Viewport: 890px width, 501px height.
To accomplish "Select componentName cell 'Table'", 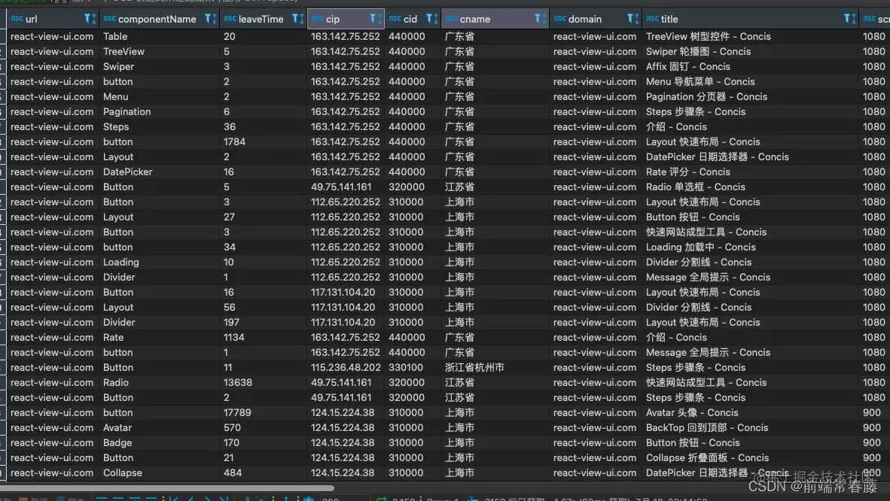I will tap(160, 36).
